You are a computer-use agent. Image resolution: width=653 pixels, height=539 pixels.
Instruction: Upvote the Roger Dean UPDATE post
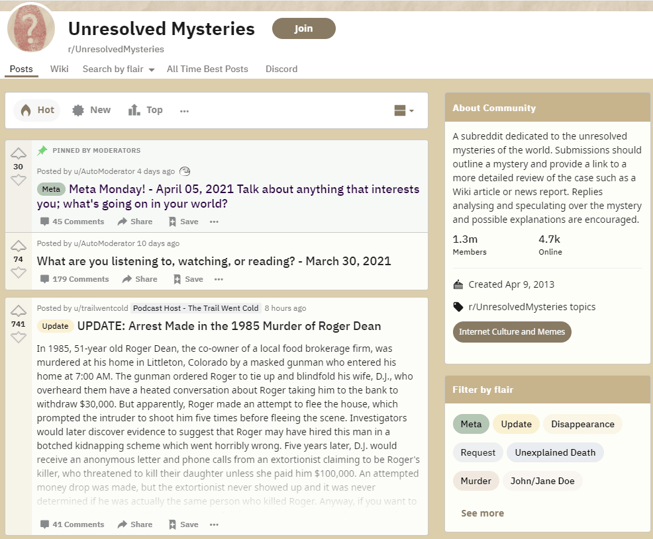[19, 311]
